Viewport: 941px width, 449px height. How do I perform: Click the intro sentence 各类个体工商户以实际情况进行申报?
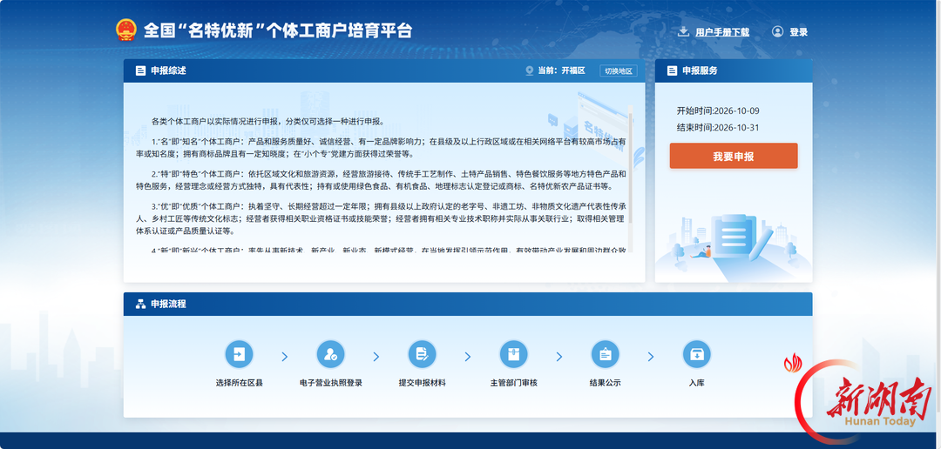[267, 122]
